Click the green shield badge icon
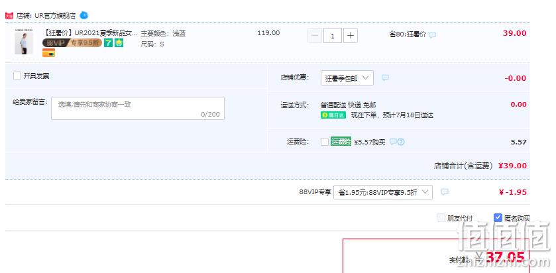The width and height of the screenshot is (556, 273). tap(119, 43)
